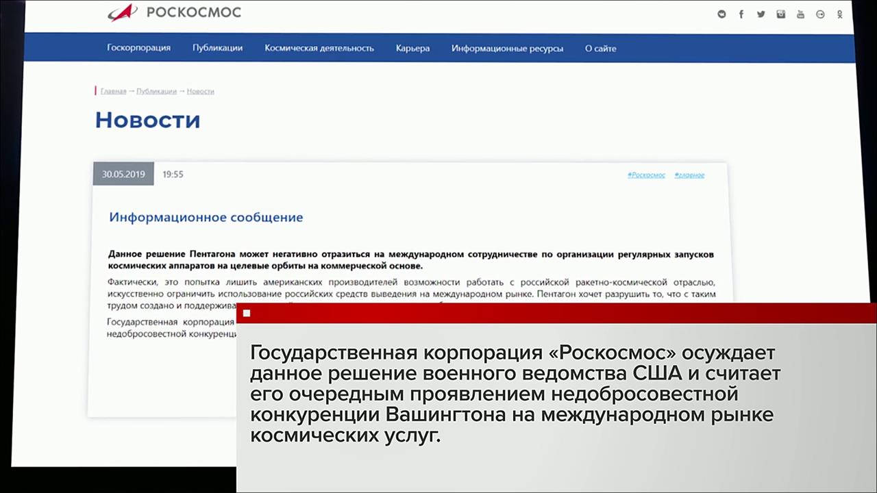Open the Карьера menu
The height and width of the screenshot is (493, 877).
tap(412, 48)
